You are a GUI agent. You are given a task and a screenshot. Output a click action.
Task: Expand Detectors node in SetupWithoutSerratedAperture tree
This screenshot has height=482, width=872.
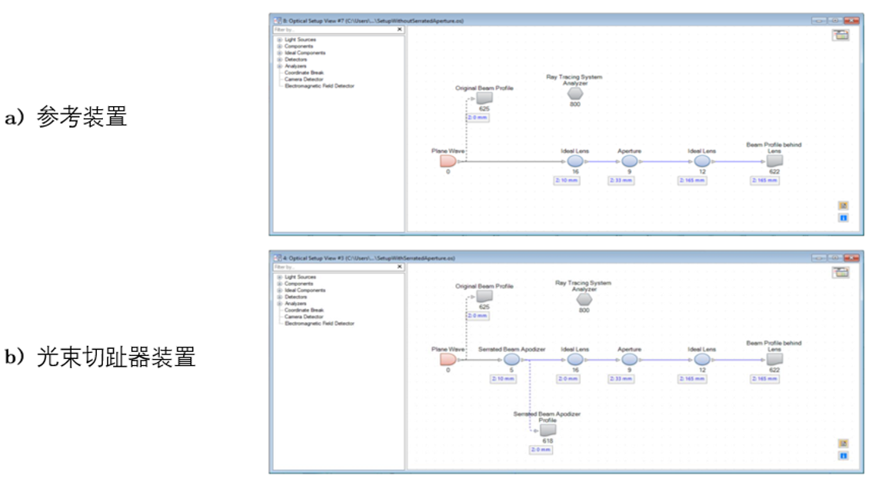point(280,59)
